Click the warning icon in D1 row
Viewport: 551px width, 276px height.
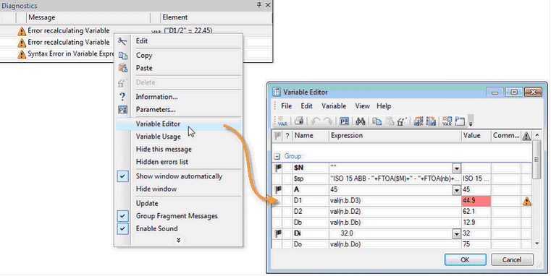point(526,201)
